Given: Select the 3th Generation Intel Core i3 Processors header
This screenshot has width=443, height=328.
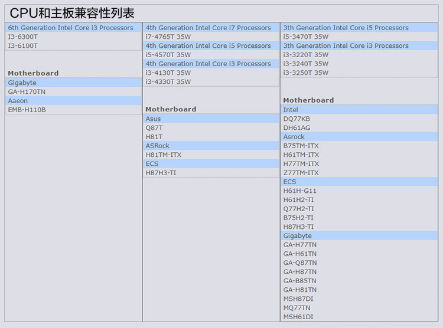Looking at the screenshot, I should click(359, 46).
